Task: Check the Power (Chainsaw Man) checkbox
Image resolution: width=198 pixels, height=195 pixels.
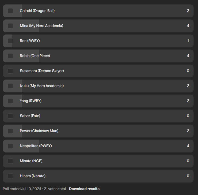Action: point(10,131)
